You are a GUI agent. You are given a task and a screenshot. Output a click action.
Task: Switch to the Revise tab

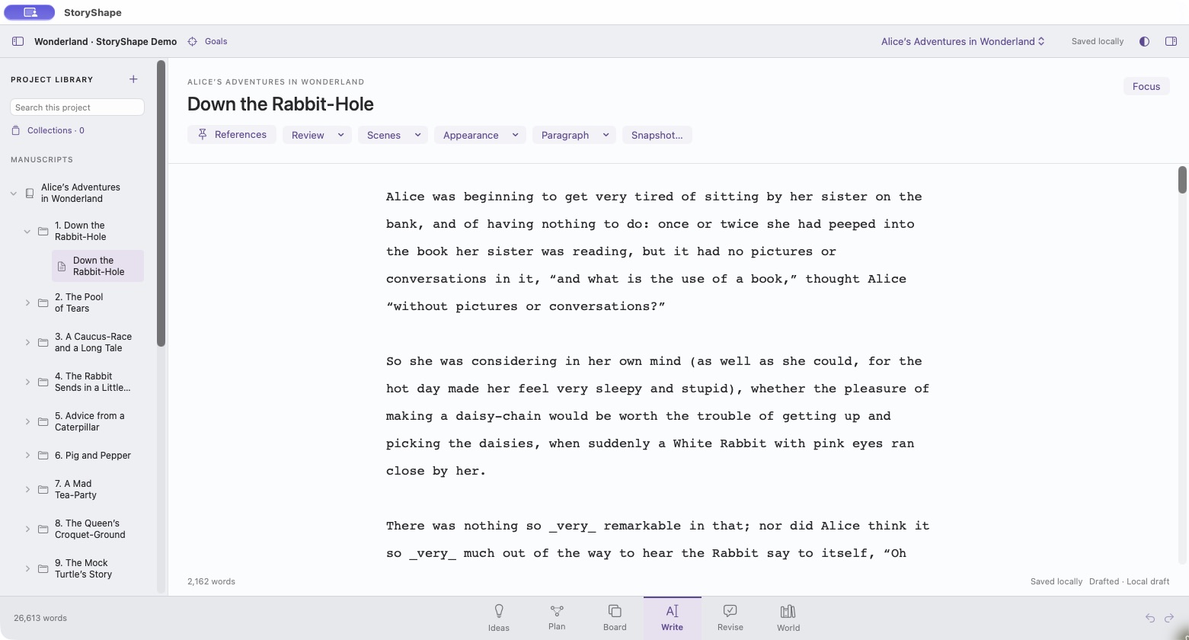pos(730,618)
